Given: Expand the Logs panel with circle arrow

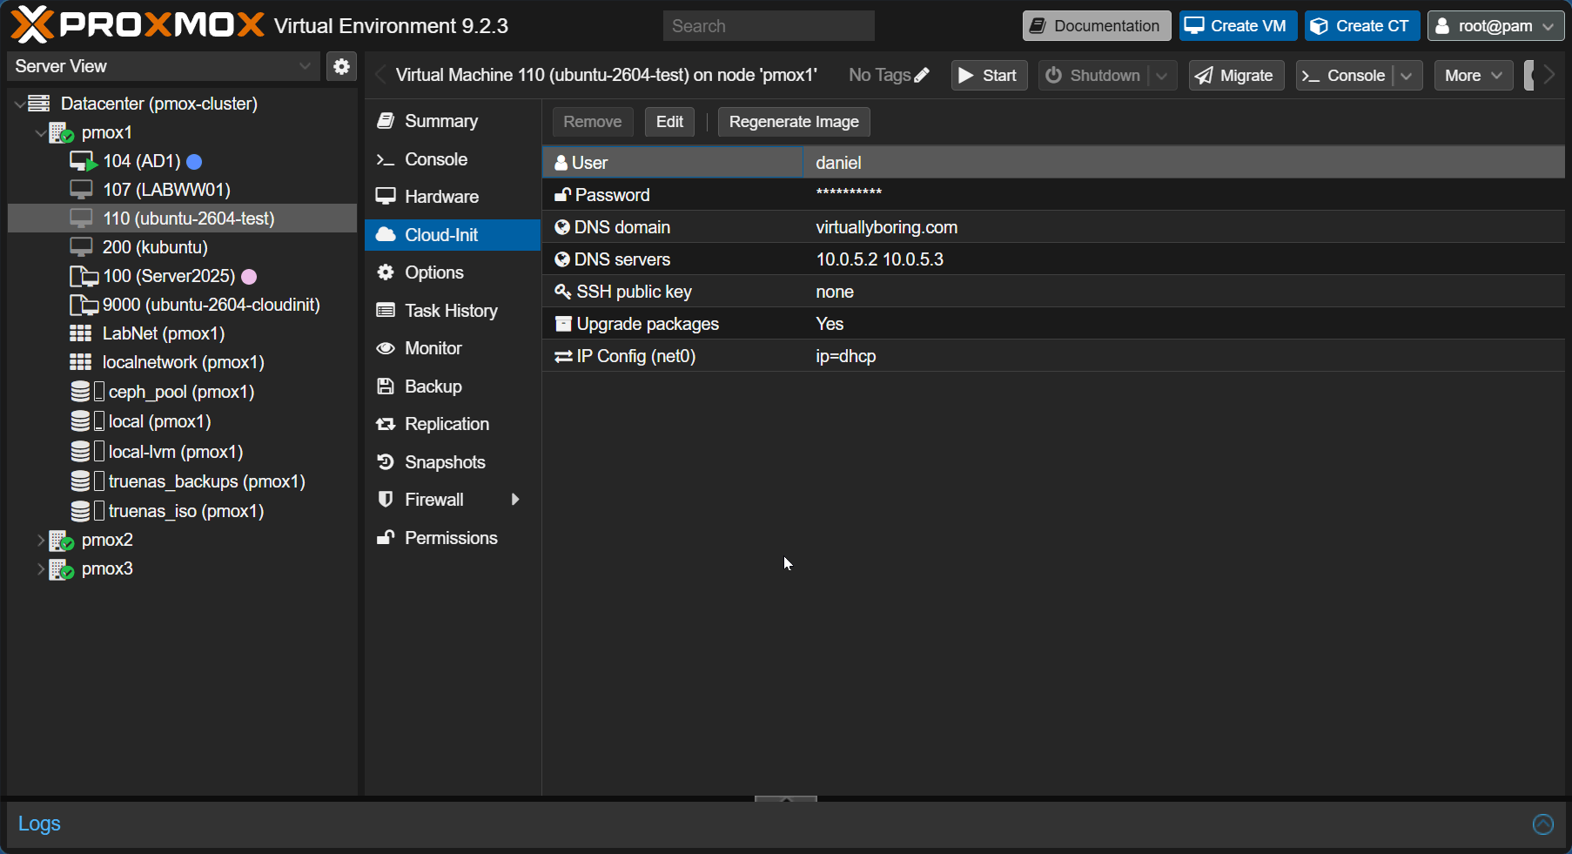Looking at the screenshot, I should tap(1543, 824).
